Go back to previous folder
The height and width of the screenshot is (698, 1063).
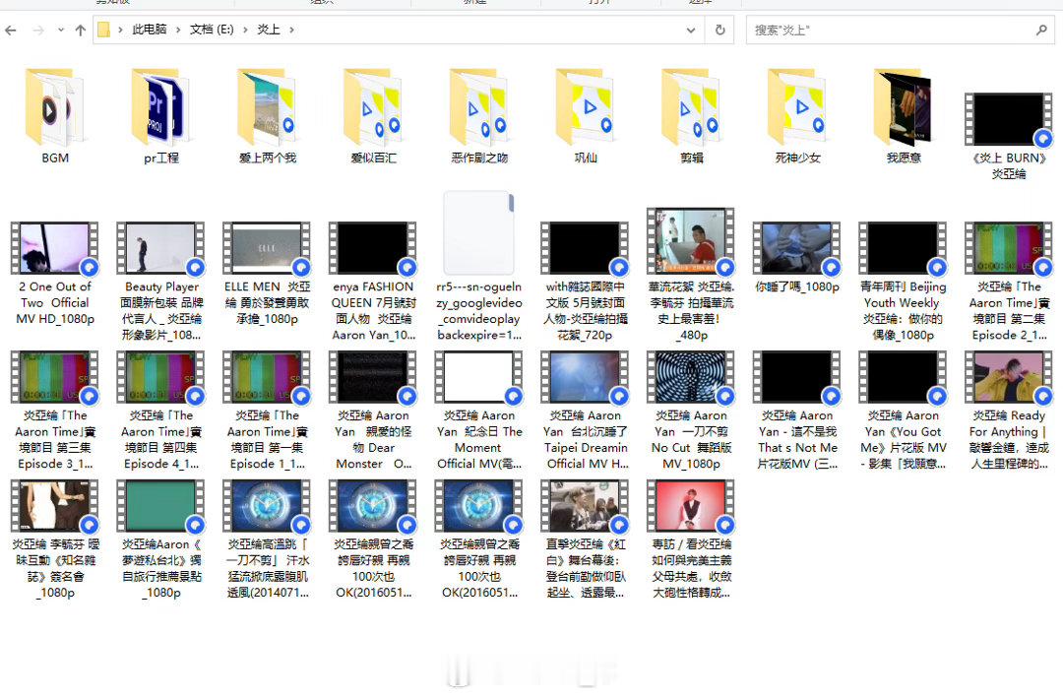(11, 30)
